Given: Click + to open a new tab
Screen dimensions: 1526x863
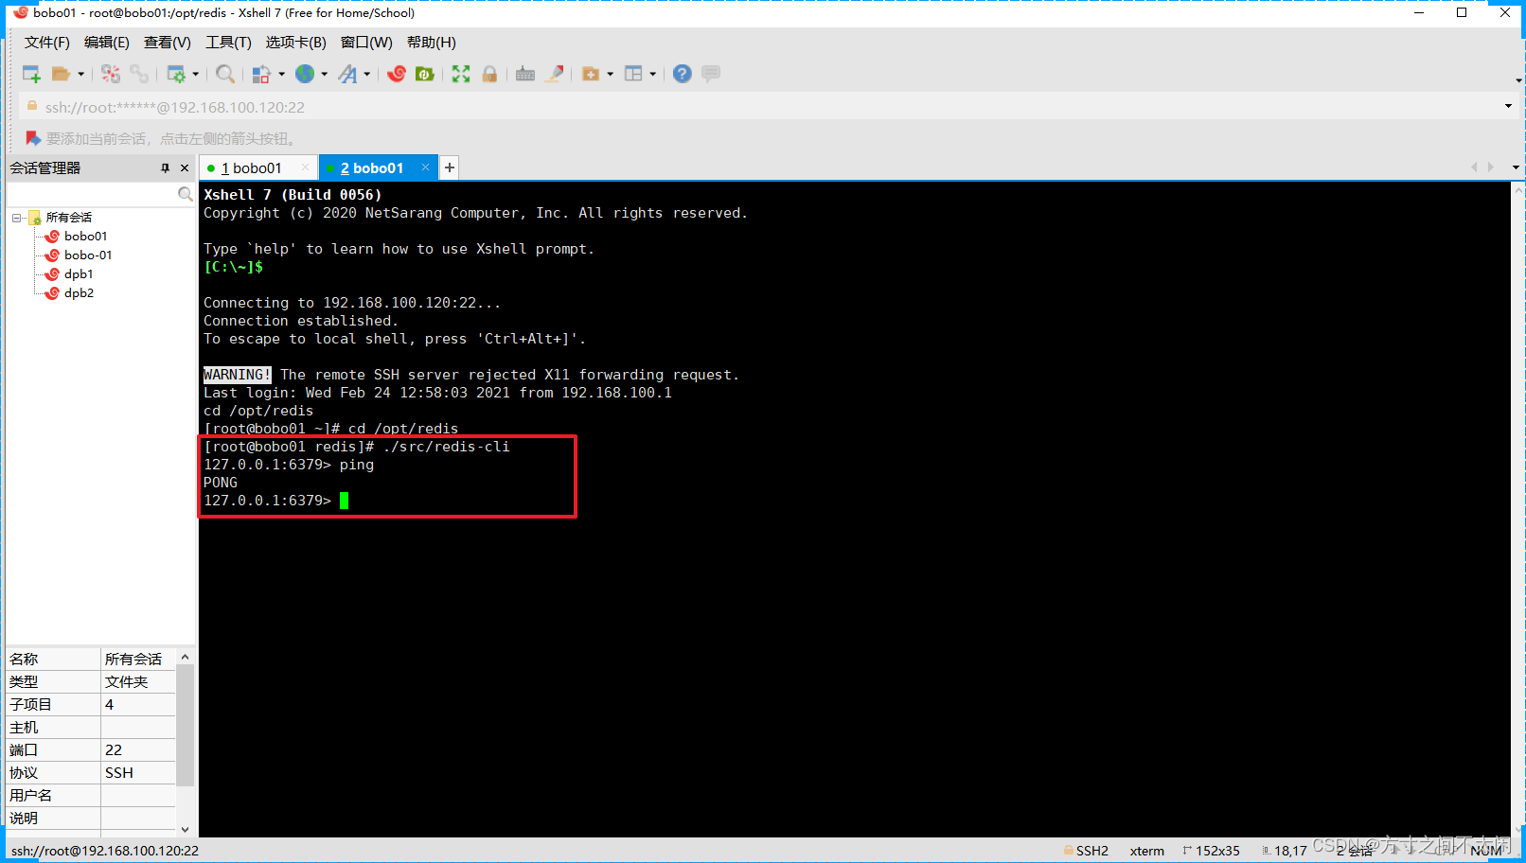Looking at the screenshot, I should 448,167.
